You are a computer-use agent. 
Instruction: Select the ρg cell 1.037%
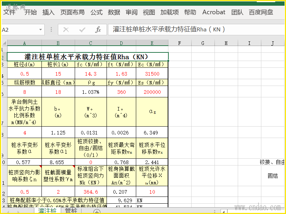click(91, 92)
